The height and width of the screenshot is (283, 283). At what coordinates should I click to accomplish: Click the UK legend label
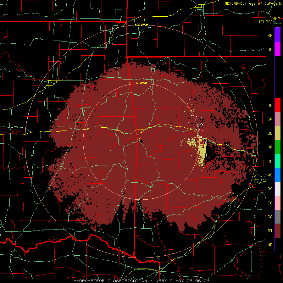click(270, 49)
